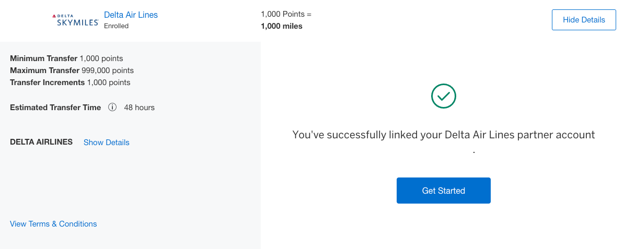Click the red Delta triangle emblem

coord(54,16)
